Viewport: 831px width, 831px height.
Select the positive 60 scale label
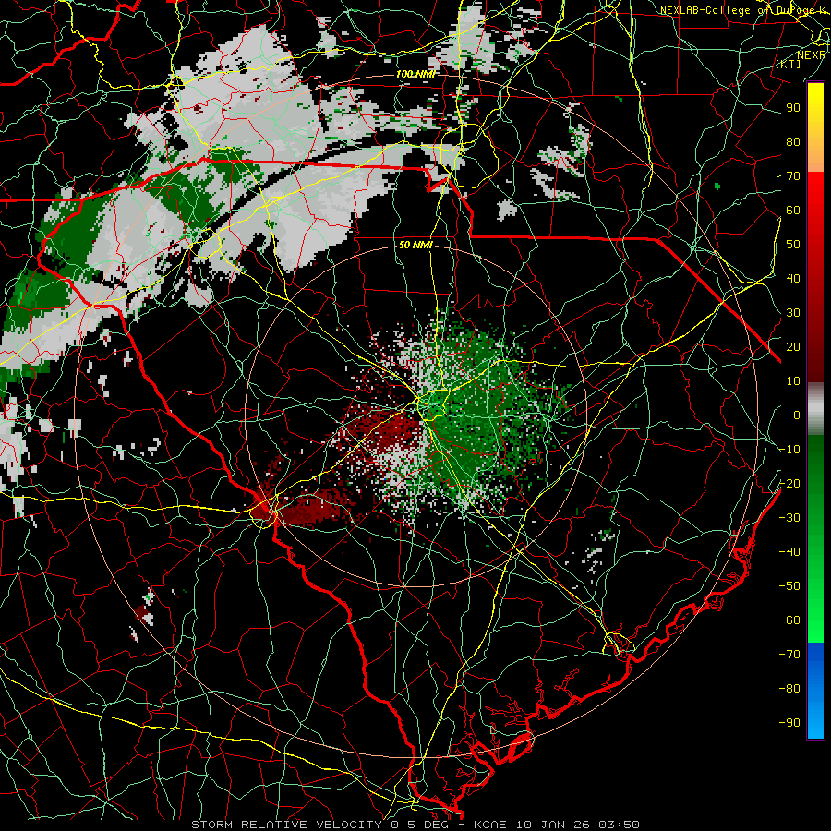click(x=793, y=210)
